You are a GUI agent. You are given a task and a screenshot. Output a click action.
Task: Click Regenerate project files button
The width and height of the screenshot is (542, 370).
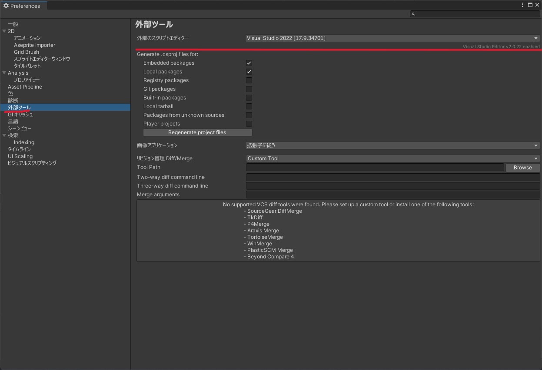click(197, 132)
